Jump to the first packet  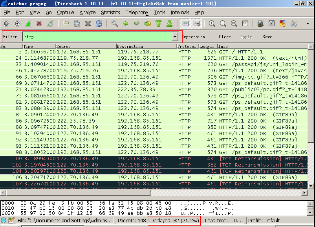pyautogui.click(x=159, y=24)
